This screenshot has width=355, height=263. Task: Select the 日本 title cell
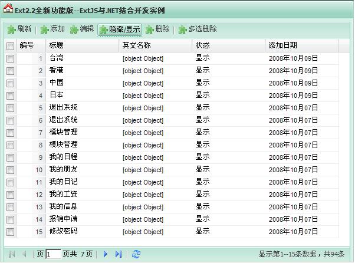(x=82, y=96)
